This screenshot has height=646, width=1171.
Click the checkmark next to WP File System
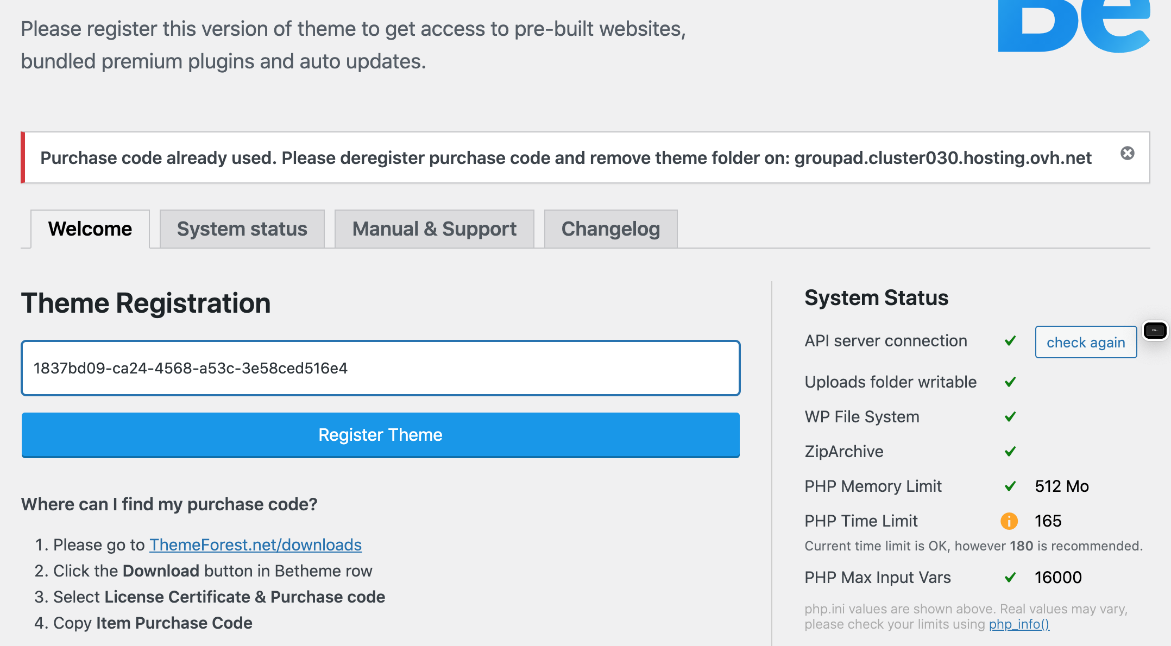click(x=1010, y=417)
